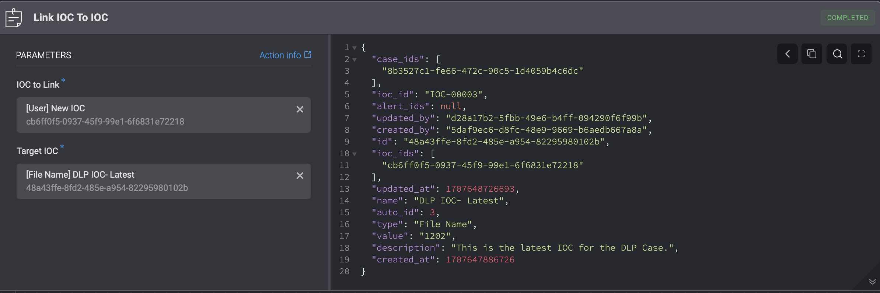Image resolution: width=880 pixels, height=293 pixels.
Task: Click the case id "8b3527c1-fe66-472c-90c5-1d4059b4c6dc"
Action: point(482,71)
